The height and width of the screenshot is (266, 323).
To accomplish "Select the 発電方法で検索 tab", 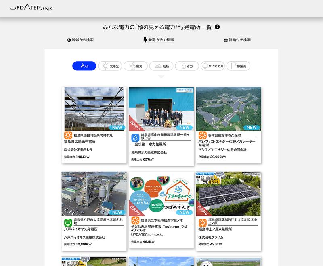I will pyautogui.click(x=159, y=40).
